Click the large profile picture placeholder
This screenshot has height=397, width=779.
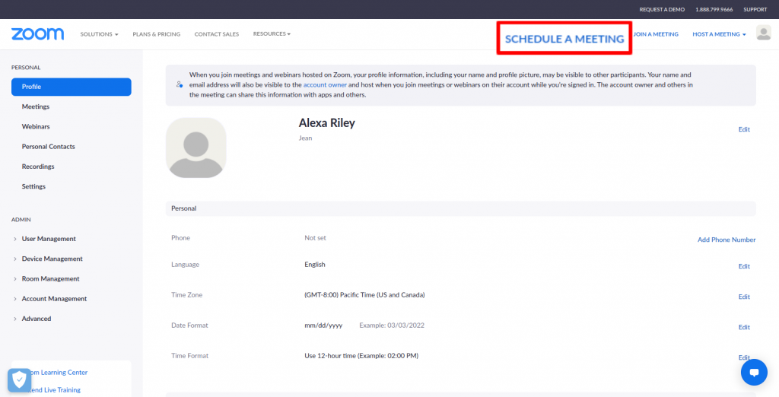196,148
